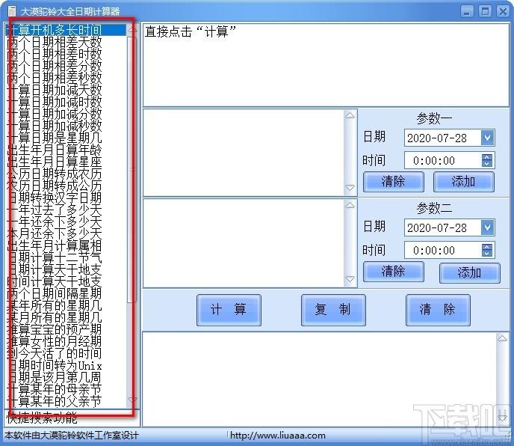Screen dimensions: 514x446
Task: Click inside the 参数一 text area
Action: pyautogui.click(x=244, y=153)
